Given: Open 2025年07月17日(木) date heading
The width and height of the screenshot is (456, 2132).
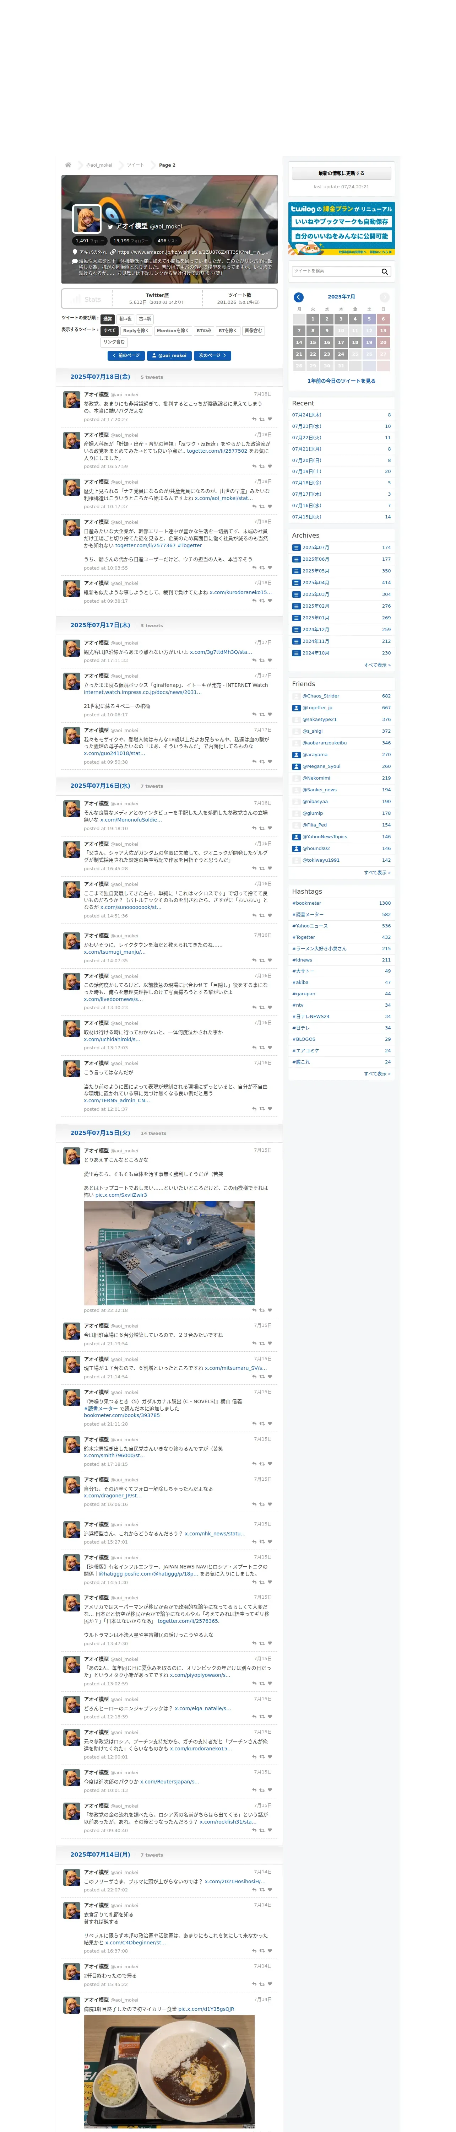Looking at the screenshot, I should coord(100,625).
